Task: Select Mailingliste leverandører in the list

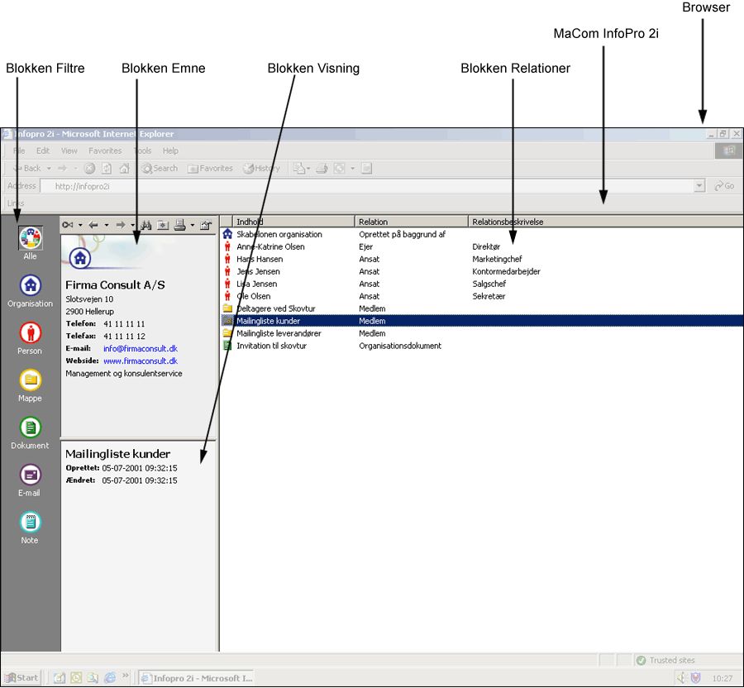Action: (482, 333)
